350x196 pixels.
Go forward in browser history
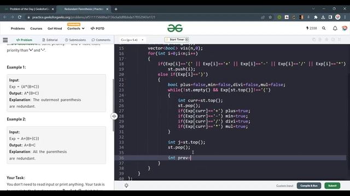coord(12,17)
